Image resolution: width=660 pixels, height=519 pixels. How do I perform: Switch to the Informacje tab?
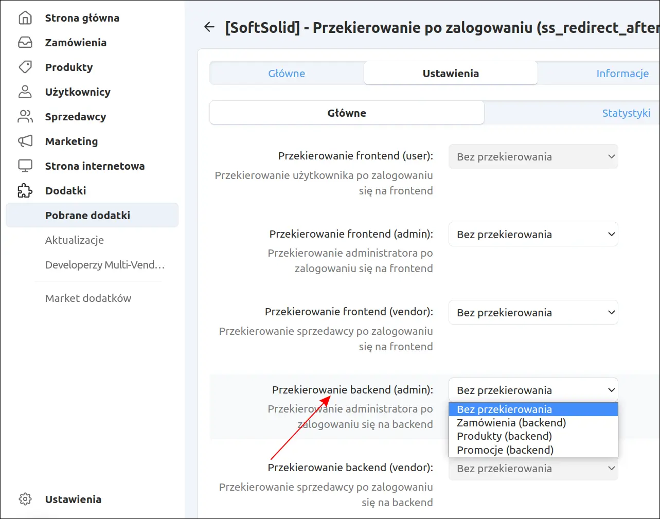coord(622,74)
